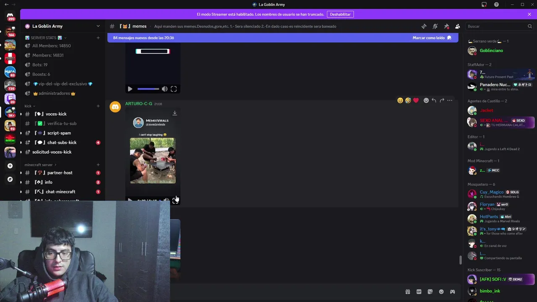
Task: Reply to ARTURO-C-G's message
Action: pos(434,100)
